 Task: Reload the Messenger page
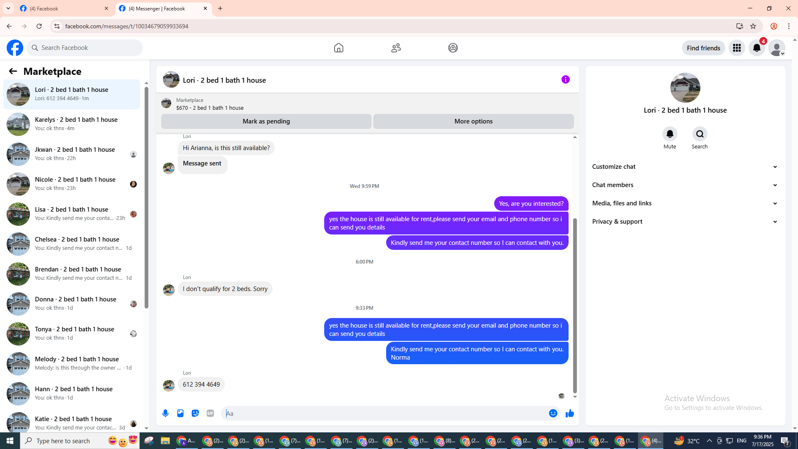pyautogui.click(x=39, y=26)
